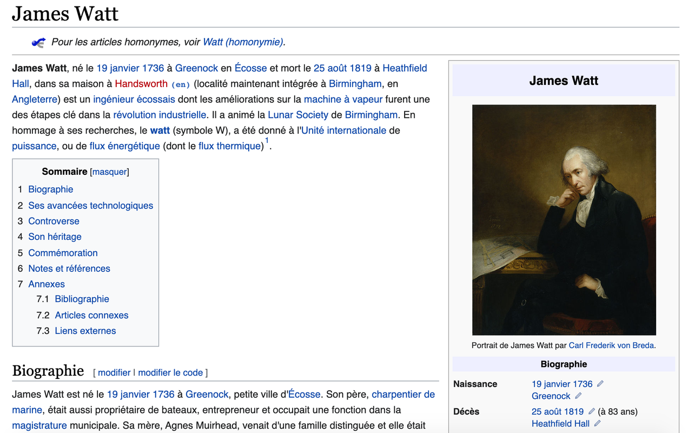Image resolution: width=688 pixels, height=433 pixels.
Task: Jump to Commémoration section
Action: 63,253
